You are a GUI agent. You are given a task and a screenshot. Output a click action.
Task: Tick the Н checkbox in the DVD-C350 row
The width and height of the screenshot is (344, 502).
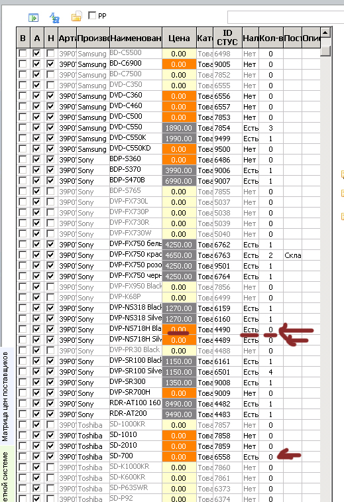(x=50, y=85)
